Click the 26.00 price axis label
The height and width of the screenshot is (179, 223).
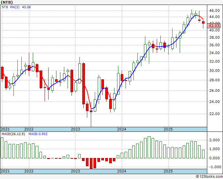click(214, 90)
